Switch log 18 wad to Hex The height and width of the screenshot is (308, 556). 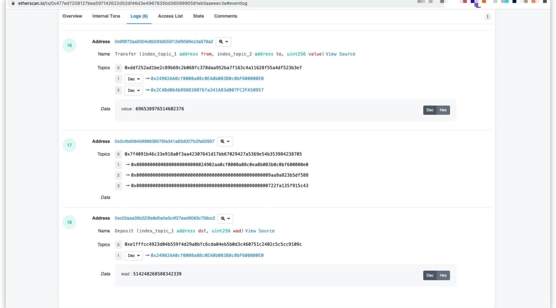(443, 275)
